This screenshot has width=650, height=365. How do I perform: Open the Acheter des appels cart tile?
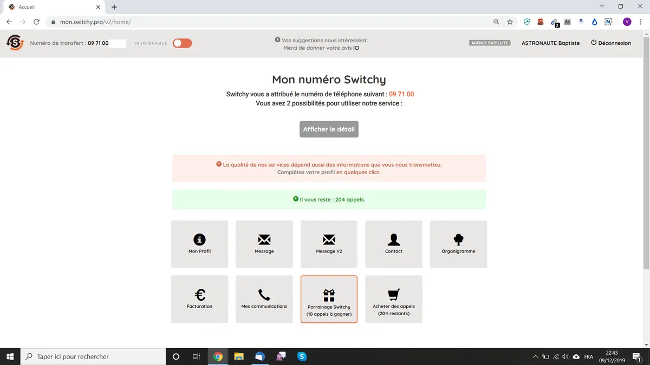[394, 299]
